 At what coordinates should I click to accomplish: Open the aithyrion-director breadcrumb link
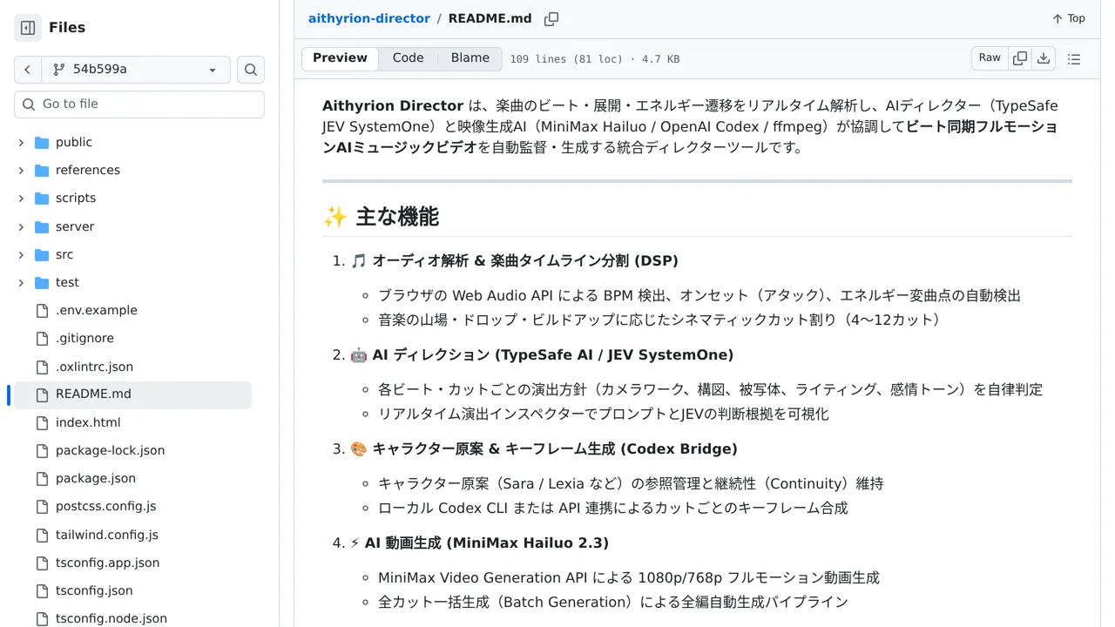tap(369, 18)
